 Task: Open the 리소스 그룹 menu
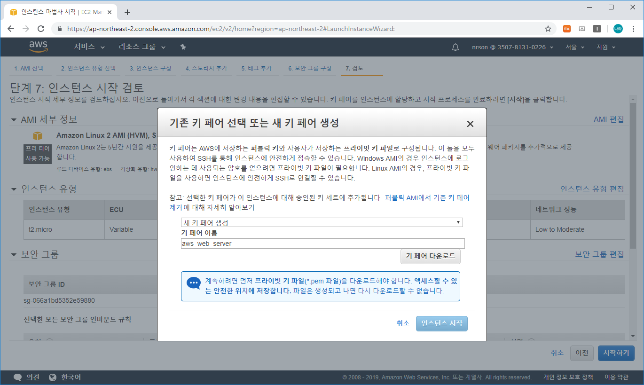click(x=142, y=47)
